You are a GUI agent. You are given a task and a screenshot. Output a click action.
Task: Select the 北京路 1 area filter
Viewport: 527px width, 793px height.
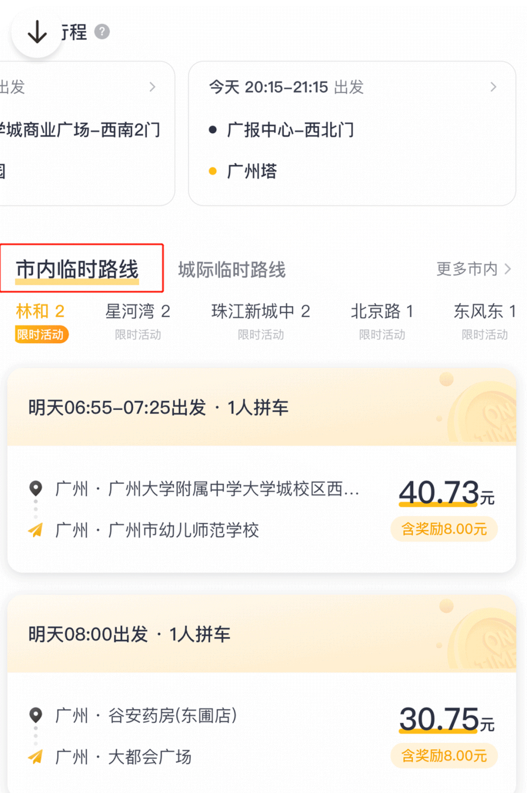pos(382,311)
